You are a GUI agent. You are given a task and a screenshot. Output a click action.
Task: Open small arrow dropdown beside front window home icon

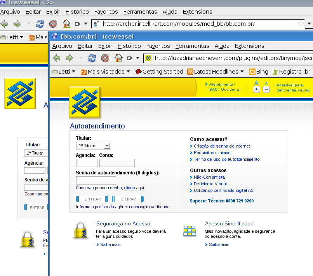coord(137,58)
